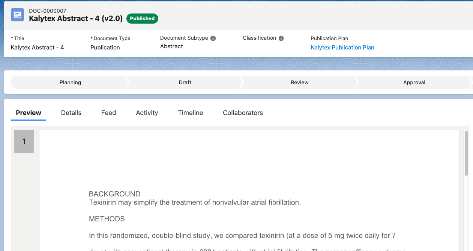Click the green Published status badge

click(x=142, y=18)
